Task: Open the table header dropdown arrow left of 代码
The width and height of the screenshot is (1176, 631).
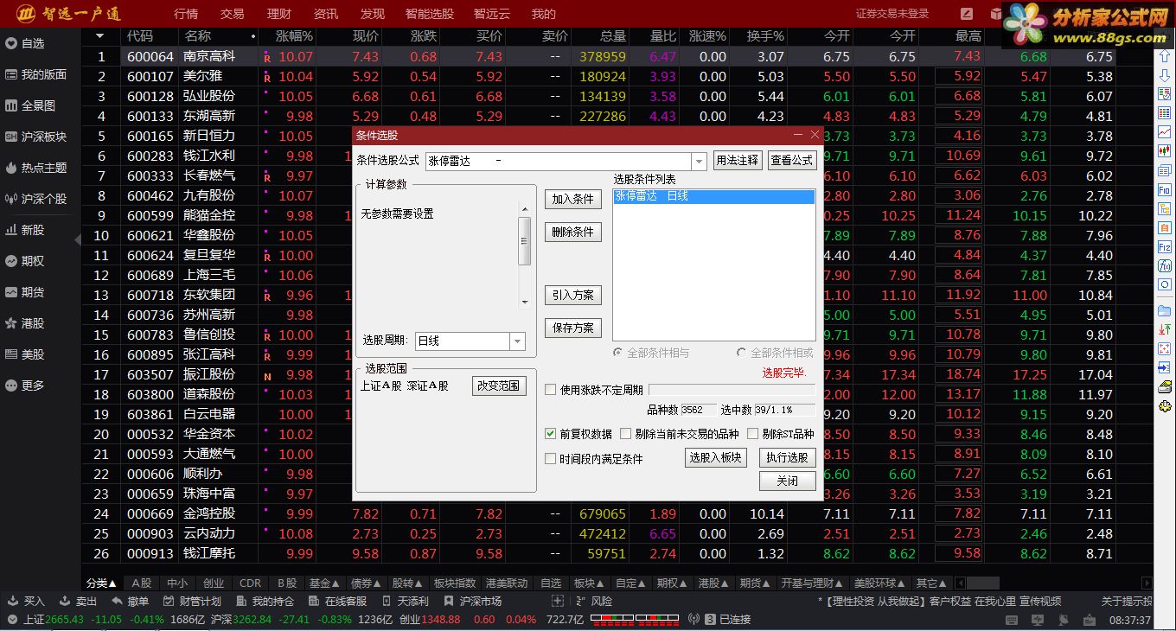Action: 100,36
